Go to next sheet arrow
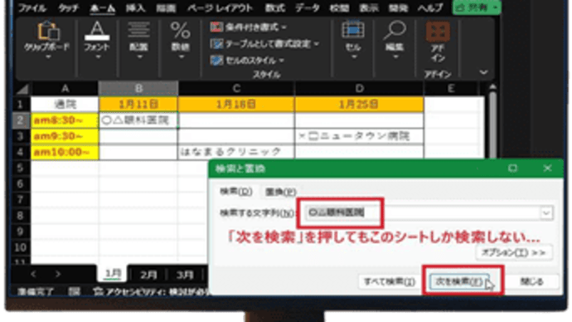572x322 pixels. 58,274
